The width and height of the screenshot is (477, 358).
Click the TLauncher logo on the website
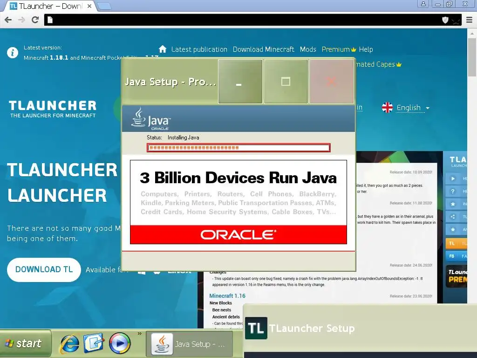[x=53, y=109]
